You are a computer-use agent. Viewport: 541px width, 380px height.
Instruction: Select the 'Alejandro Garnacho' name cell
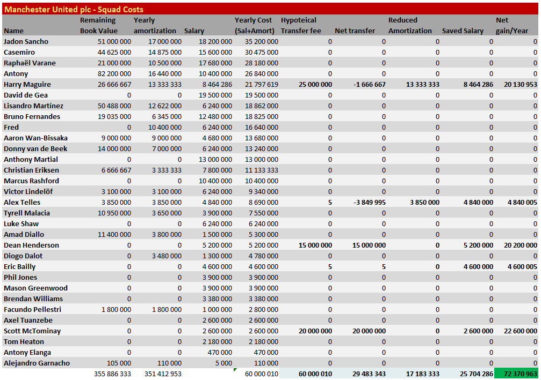(x=37, y=363)
